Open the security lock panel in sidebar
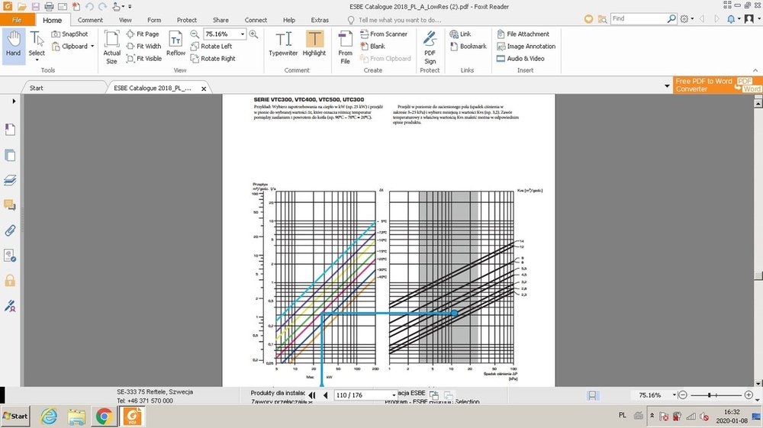 click(11, 281)
